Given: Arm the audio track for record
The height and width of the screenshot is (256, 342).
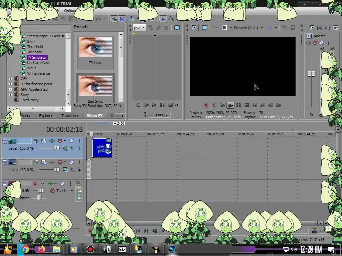Looking at the screenshot, I should (x=35, y=184).
